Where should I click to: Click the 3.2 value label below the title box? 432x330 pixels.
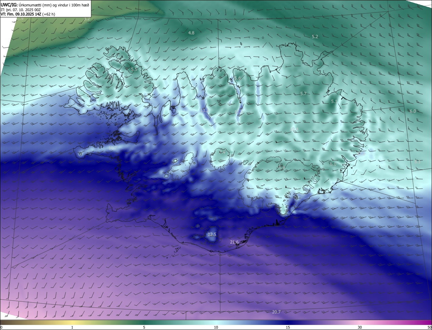tap(87, 19)
